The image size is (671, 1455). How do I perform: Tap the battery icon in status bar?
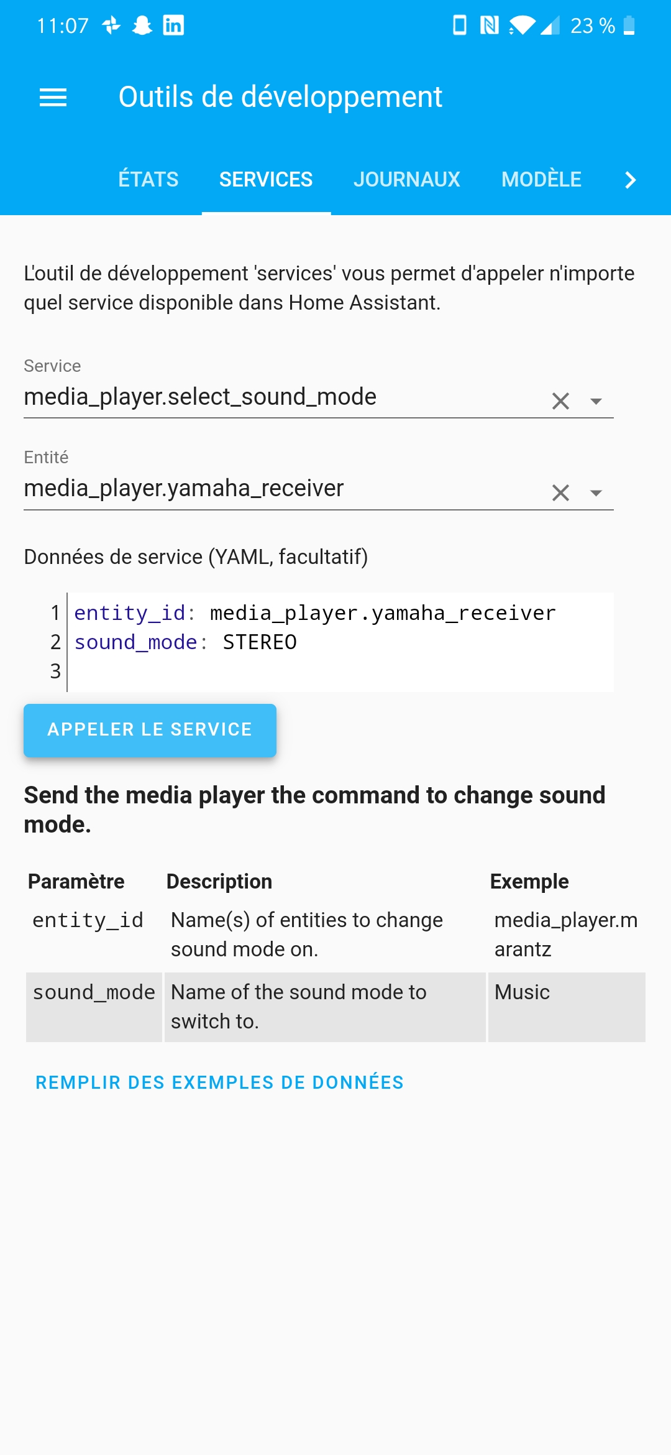click(629, 25)
